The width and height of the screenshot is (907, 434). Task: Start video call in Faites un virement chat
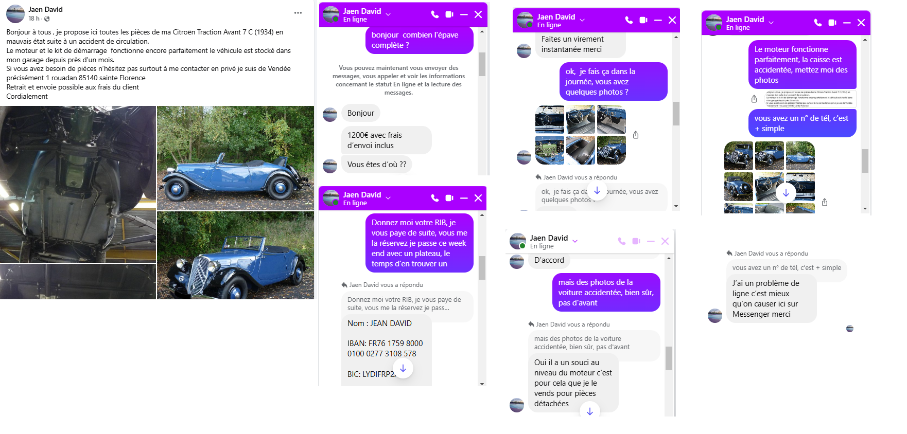click(x=643, y=20)
